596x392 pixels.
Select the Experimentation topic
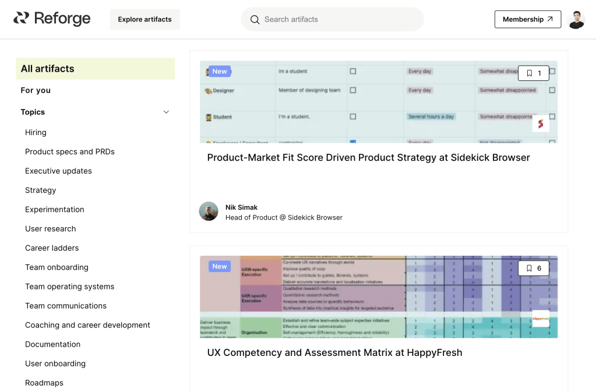[x=55, y=210]
